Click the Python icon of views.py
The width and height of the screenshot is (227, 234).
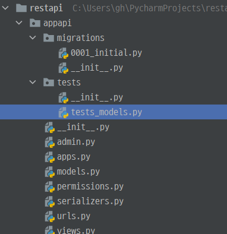(50, 230)
